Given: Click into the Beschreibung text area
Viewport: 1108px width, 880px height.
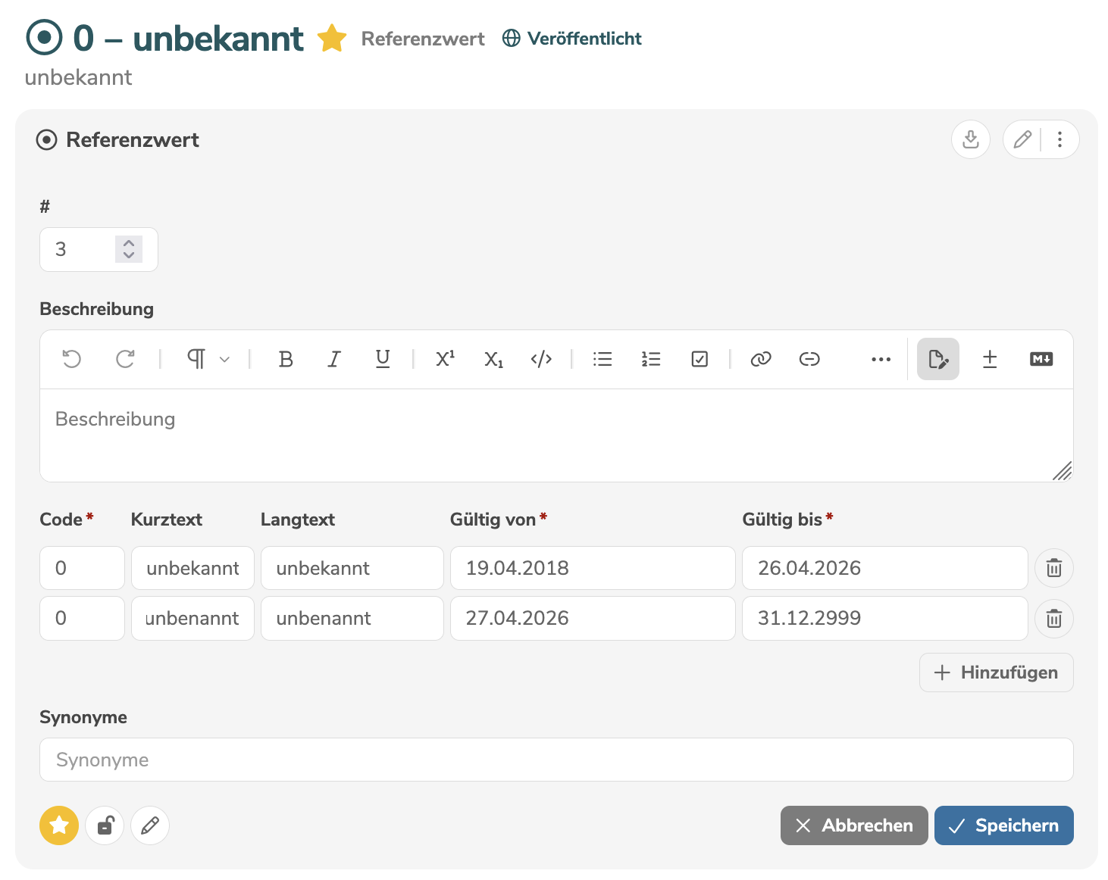Looking at the screenshot, I should click(556, 435).
